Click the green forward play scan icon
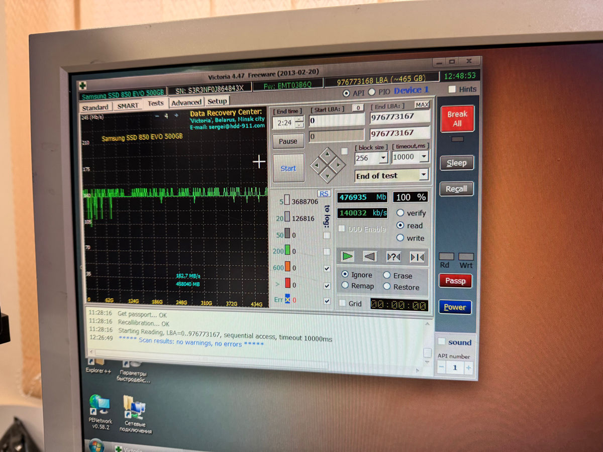The image size is (603, 452). (347, 257)
